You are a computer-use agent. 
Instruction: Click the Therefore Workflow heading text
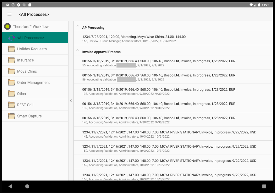[31, 27]
